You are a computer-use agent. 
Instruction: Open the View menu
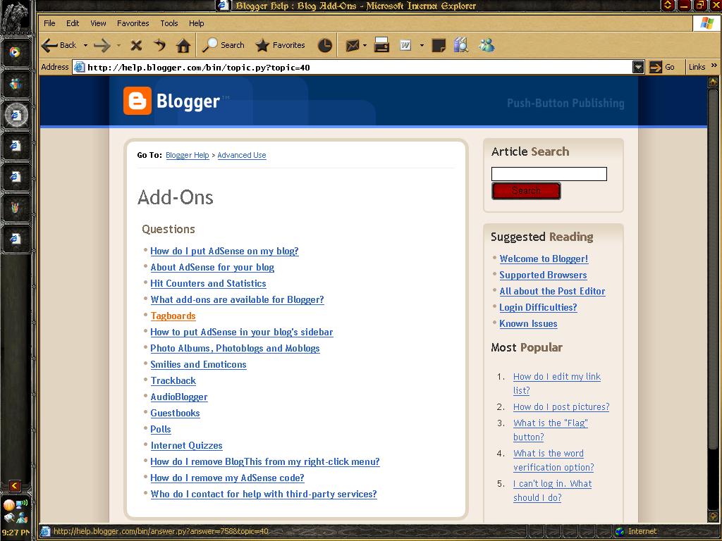pos(98,23)
